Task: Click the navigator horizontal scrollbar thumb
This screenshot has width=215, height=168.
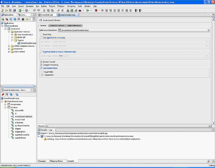Action: pos(19,86)
